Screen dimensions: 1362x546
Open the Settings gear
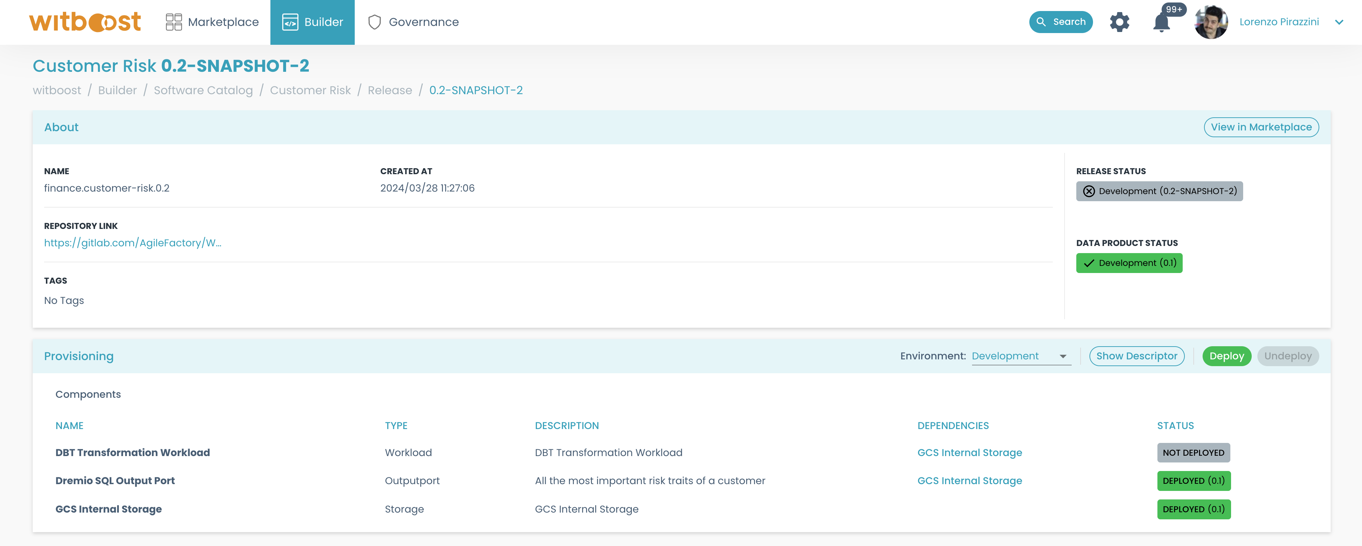click(1119, 22)
